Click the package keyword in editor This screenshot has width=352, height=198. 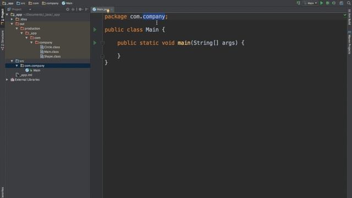pos(116,16)
